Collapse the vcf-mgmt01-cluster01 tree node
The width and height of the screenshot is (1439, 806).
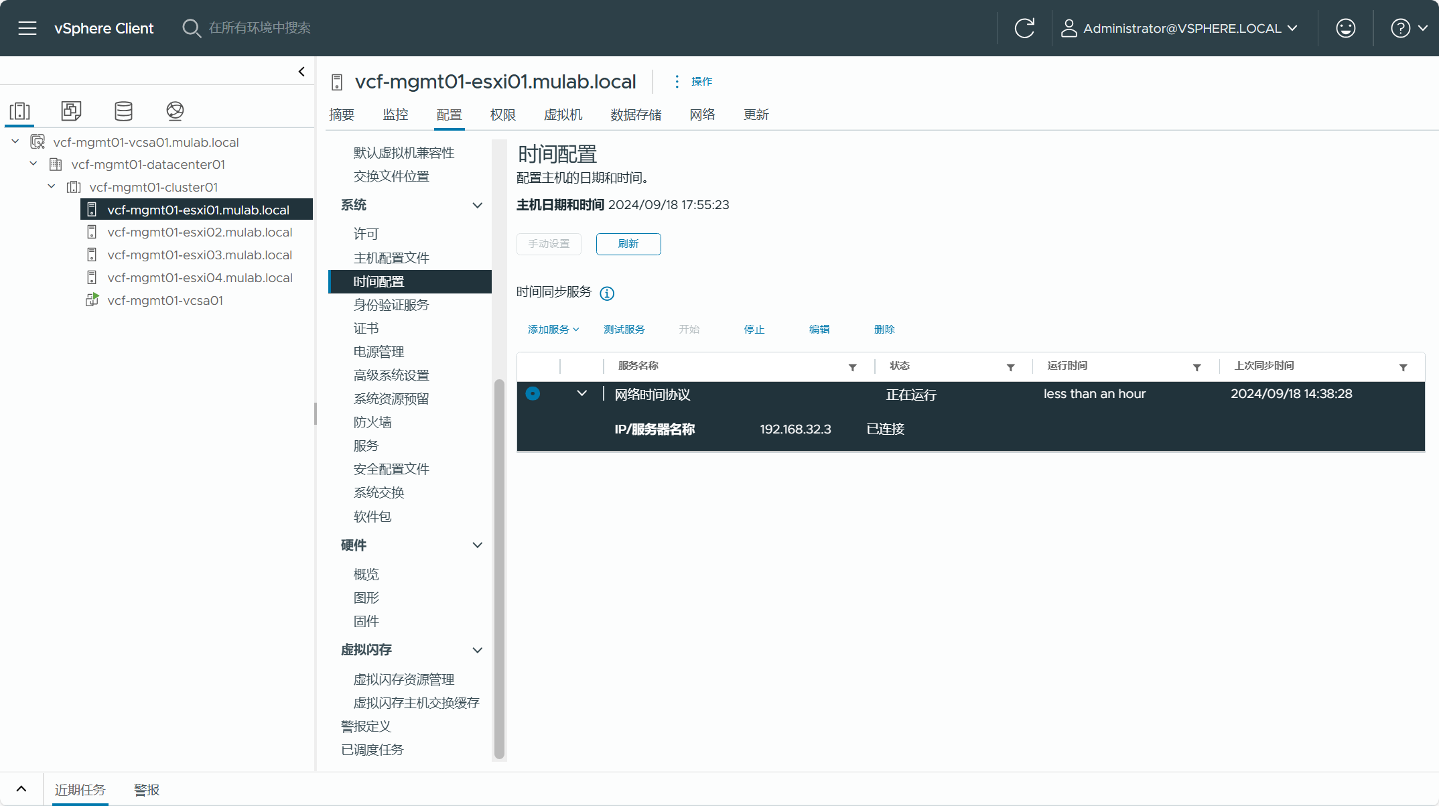(52, 187)
